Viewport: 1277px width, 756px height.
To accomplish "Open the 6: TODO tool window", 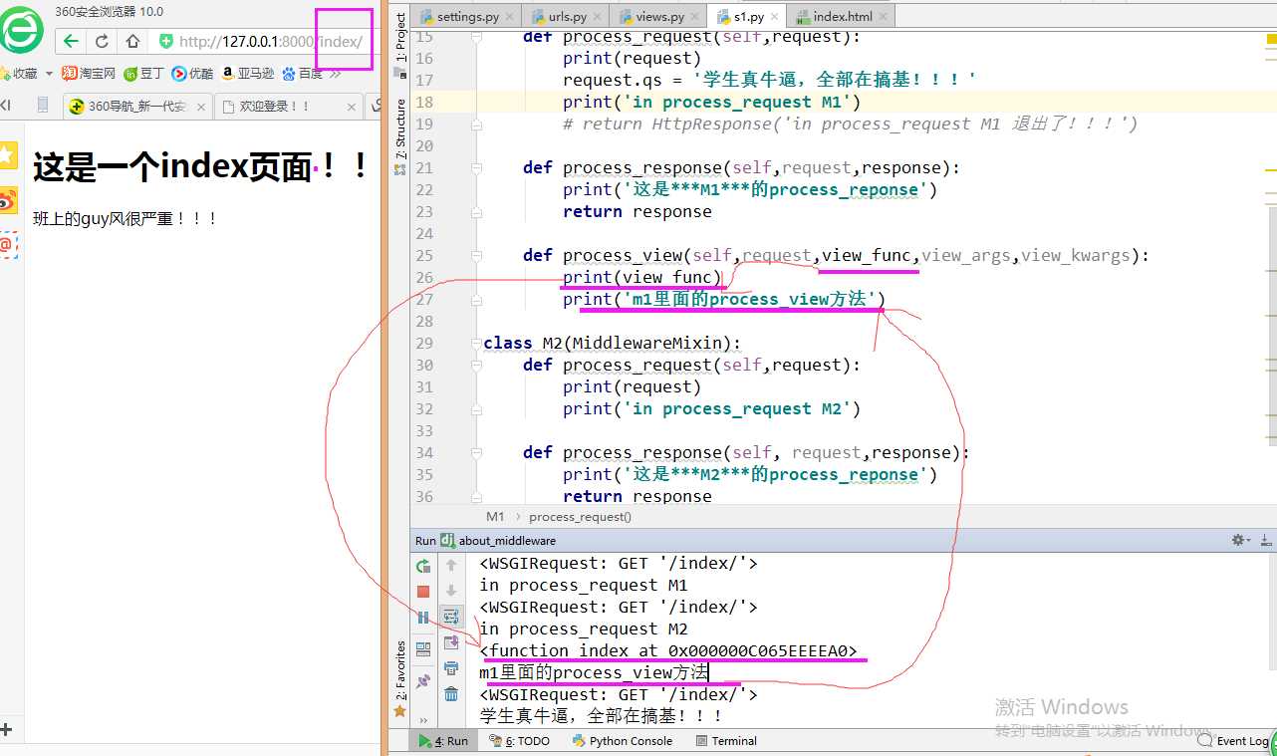I will click(x=519, y=741).
